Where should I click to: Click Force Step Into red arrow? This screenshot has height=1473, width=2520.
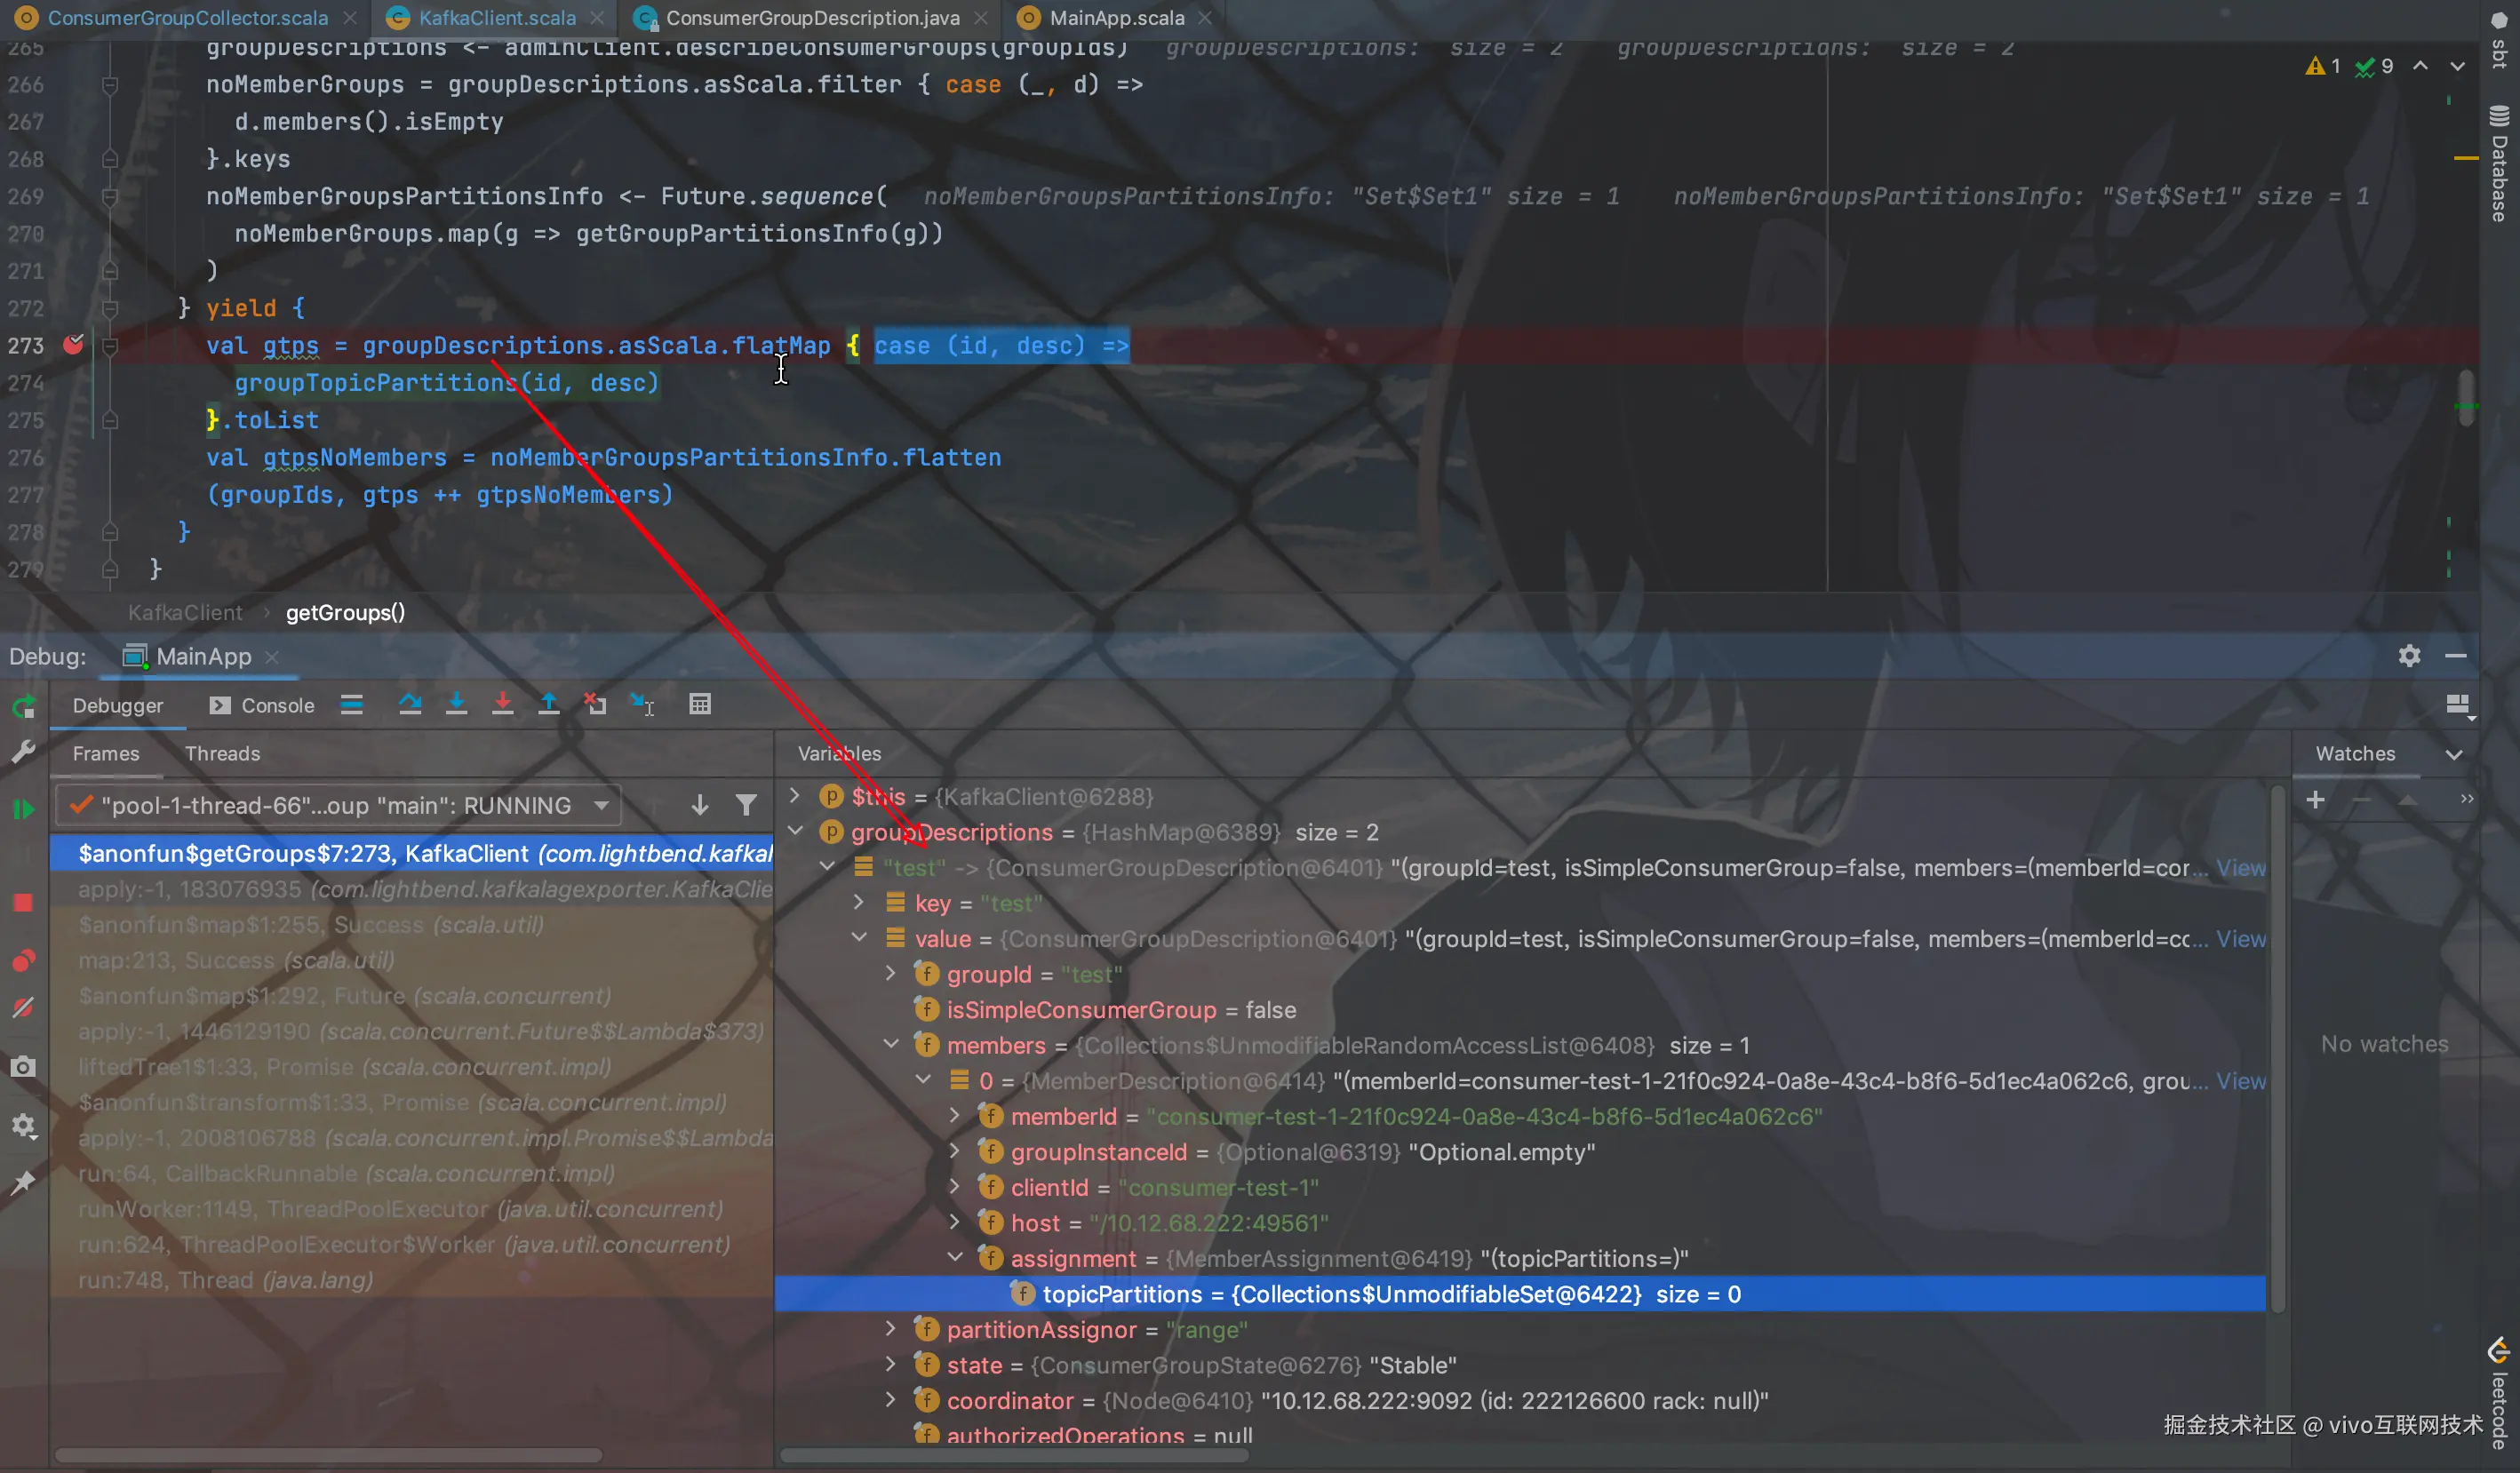tap(502, 705)
